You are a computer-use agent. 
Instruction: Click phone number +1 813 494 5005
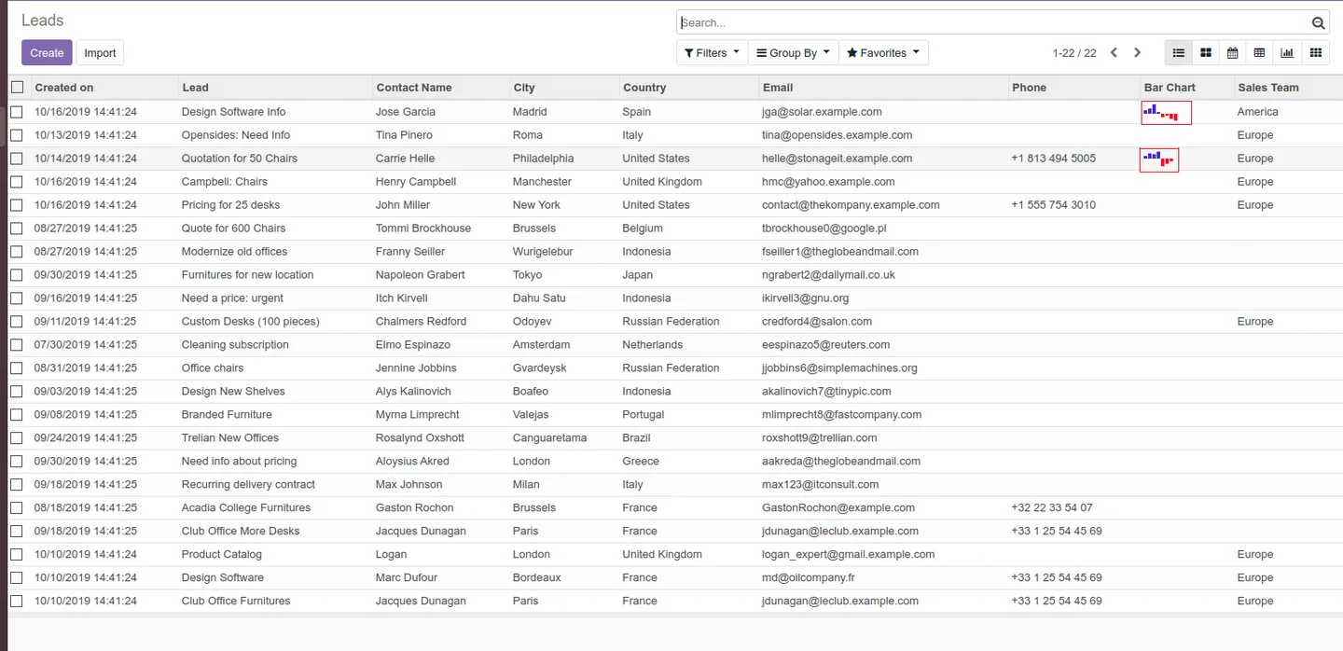[x=1053, y=159]
